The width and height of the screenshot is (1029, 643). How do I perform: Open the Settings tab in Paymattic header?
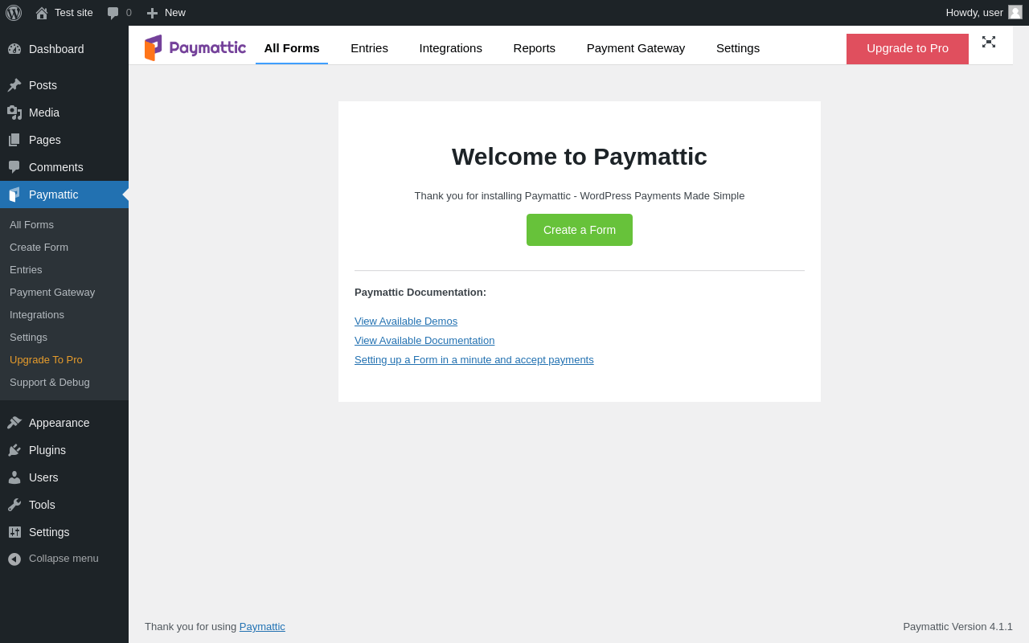(738, 47)
